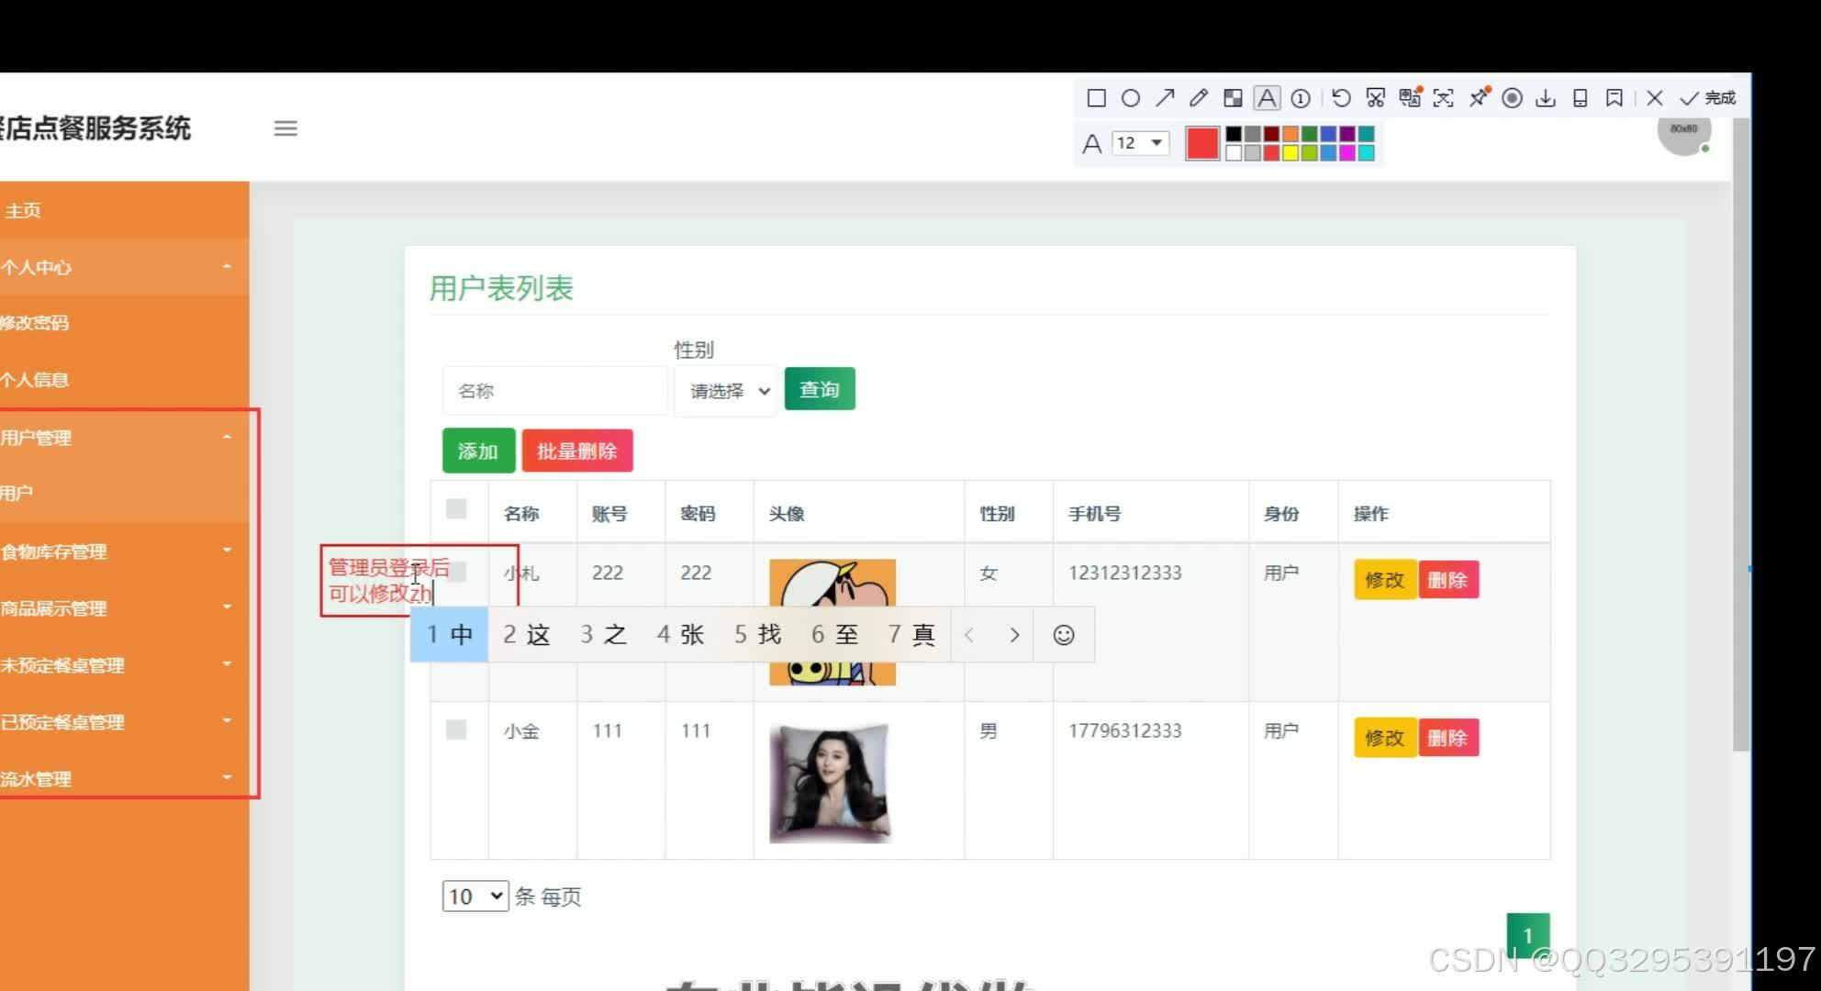Expand the 商品展示管理 sidebar section

(124, 608)
